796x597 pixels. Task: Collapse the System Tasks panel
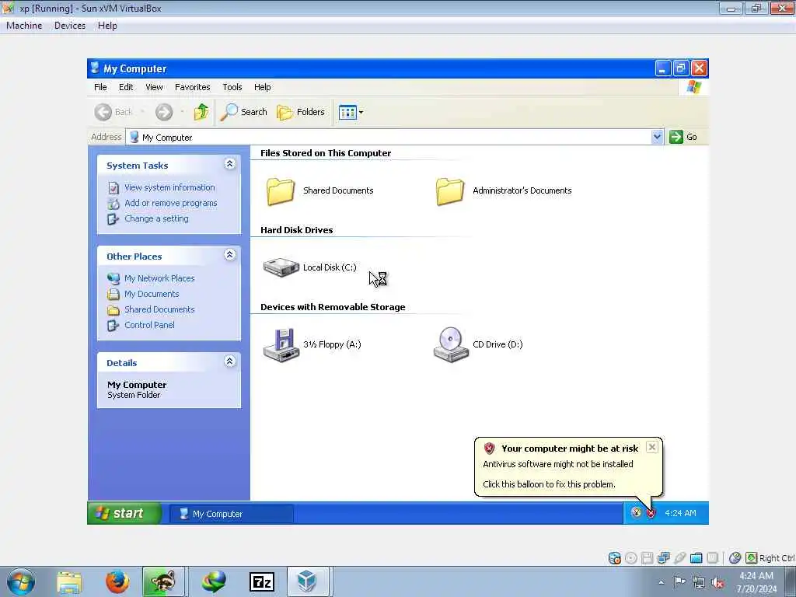point(229,164)
